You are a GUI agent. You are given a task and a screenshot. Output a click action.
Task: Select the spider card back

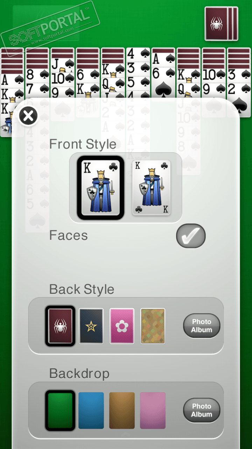(60, 326)
